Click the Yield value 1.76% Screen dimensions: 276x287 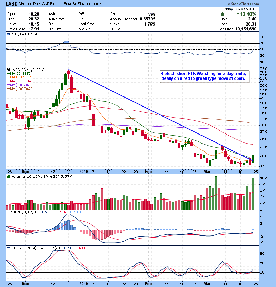tap(150, 24)
